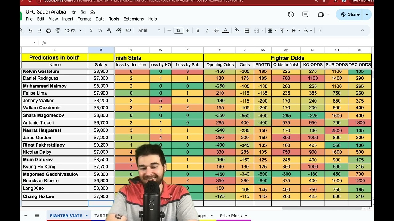Open the comments panel icon
394x221 pixels.
click(x=305, y=14)
